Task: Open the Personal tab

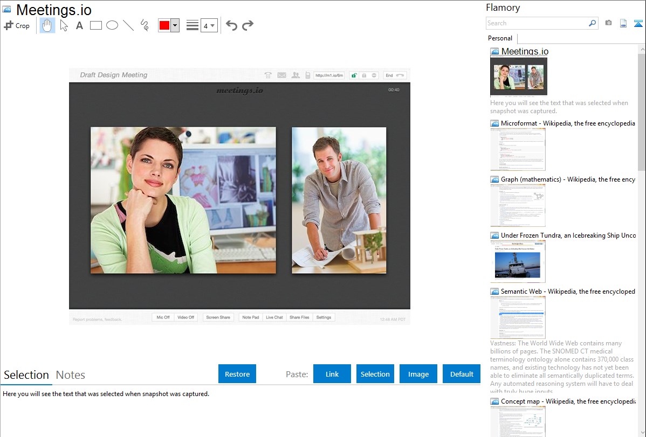Action: coord(500,38)
